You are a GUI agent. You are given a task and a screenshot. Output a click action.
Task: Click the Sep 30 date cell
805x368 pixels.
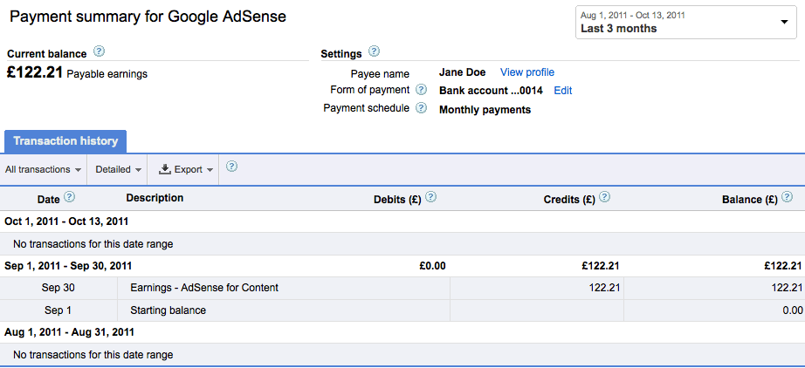click(x=58, y=288)
